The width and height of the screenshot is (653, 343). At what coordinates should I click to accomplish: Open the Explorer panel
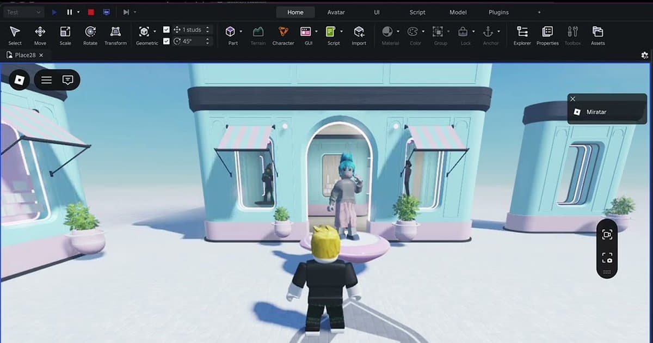pos(522,35)
